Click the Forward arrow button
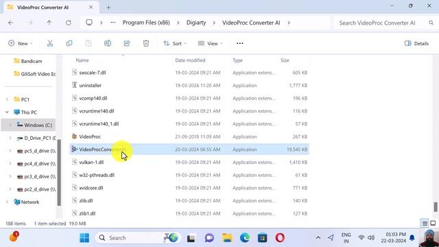439x247 pixels. 30,23
